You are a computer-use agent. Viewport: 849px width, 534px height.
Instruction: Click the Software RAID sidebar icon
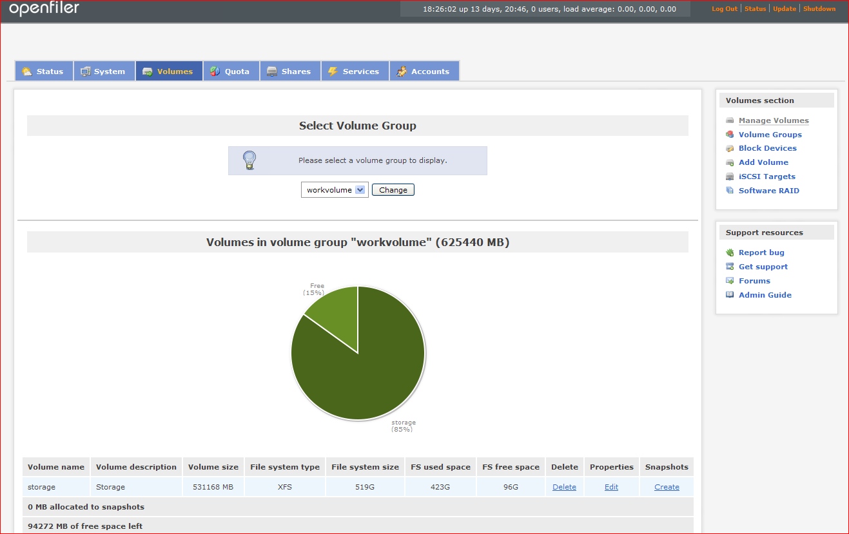[x=730, y=191]
